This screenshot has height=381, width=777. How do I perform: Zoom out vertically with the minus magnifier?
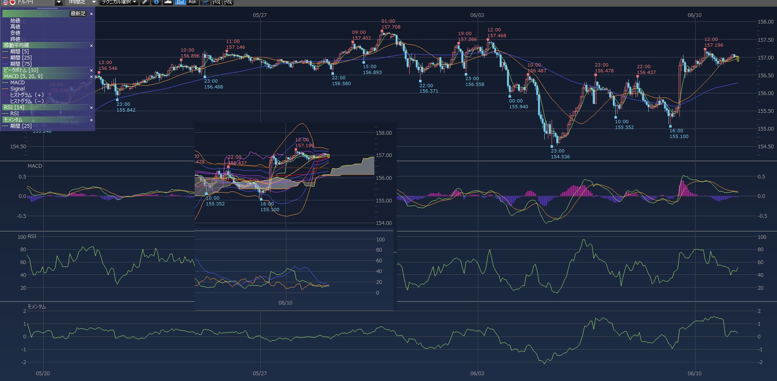tap(216, 2)
